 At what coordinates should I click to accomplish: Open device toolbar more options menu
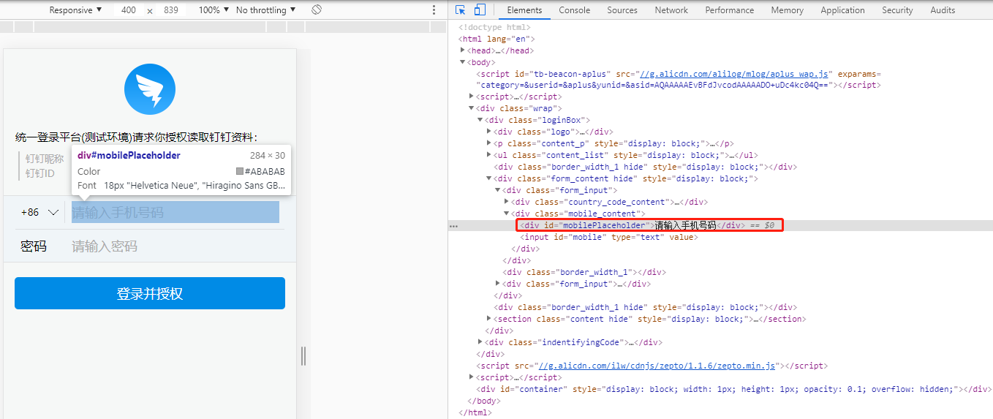pos(434,10)
